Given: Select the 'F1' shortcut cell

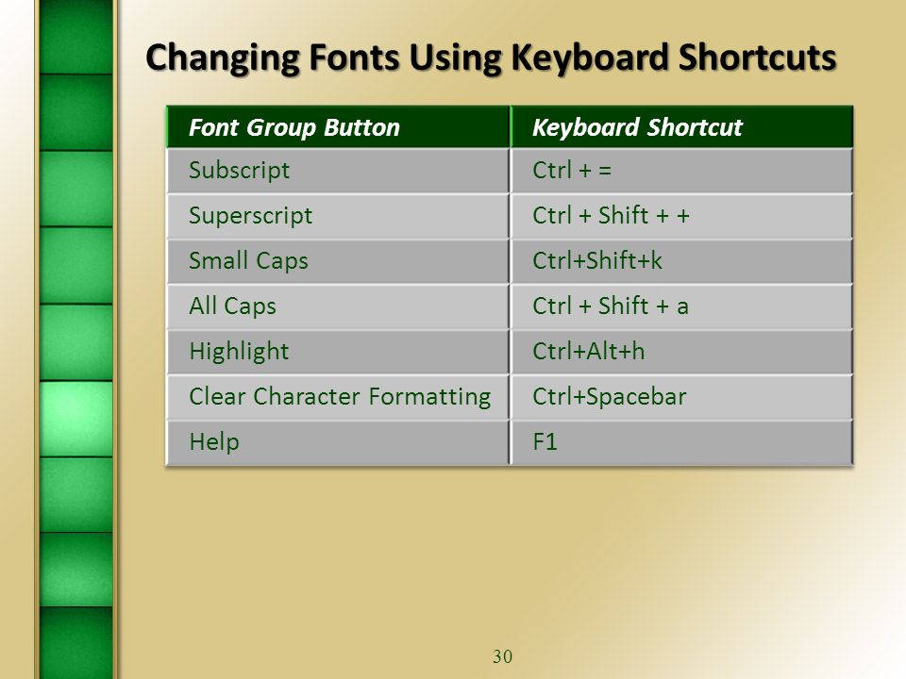Looking at the screenshot, I should point(681,443).
